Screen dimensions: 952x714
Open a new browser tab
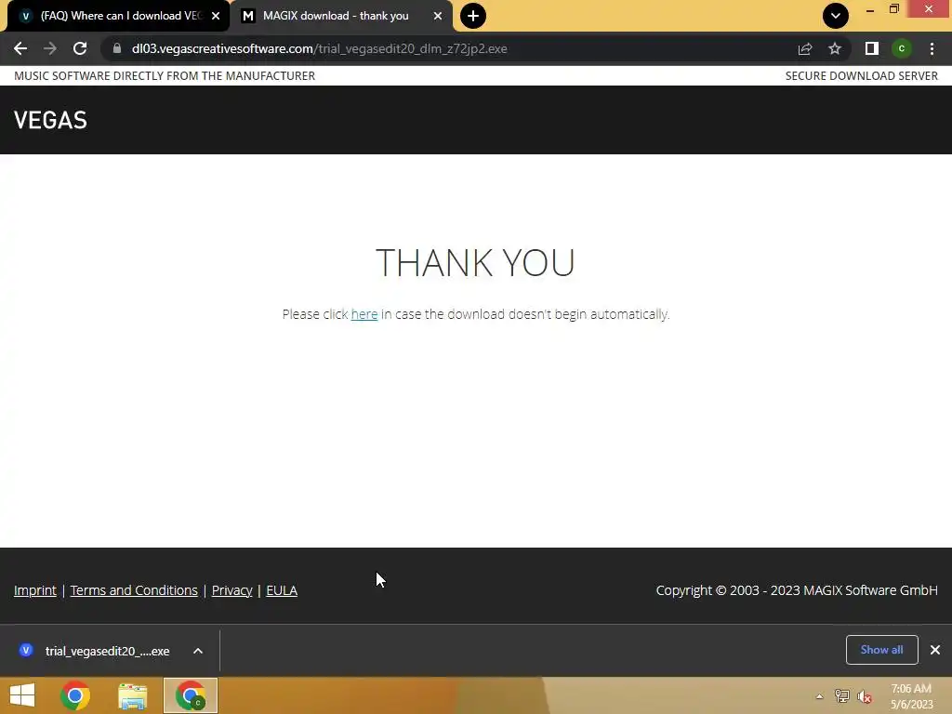coord(473,16)
